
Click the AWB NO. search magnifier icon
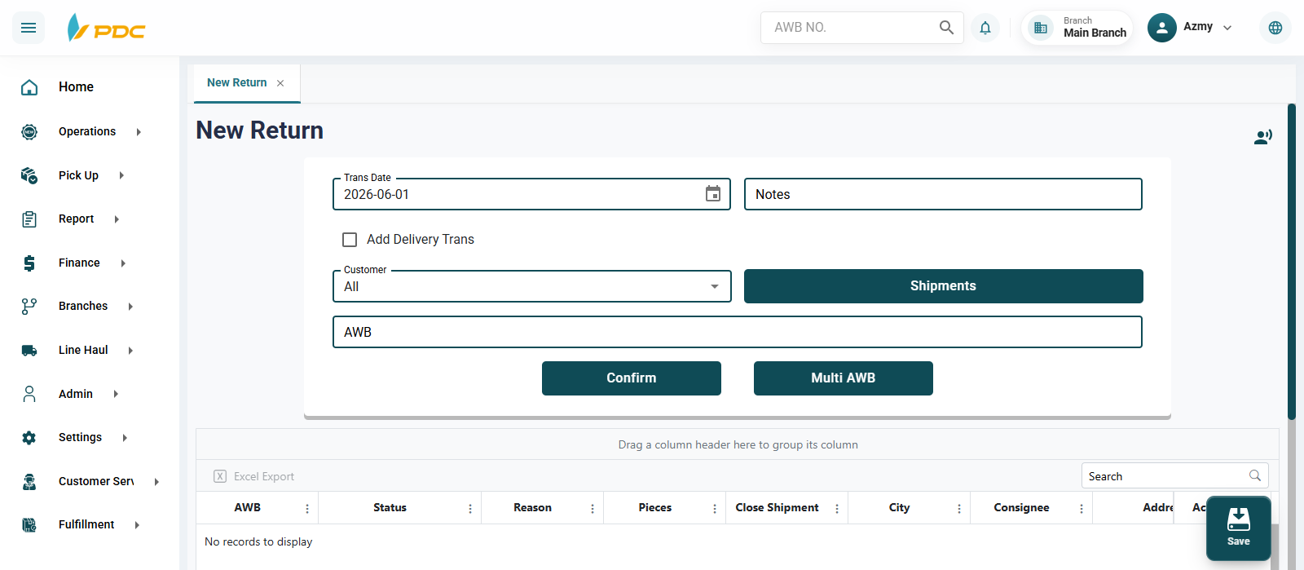click(946, 28)
